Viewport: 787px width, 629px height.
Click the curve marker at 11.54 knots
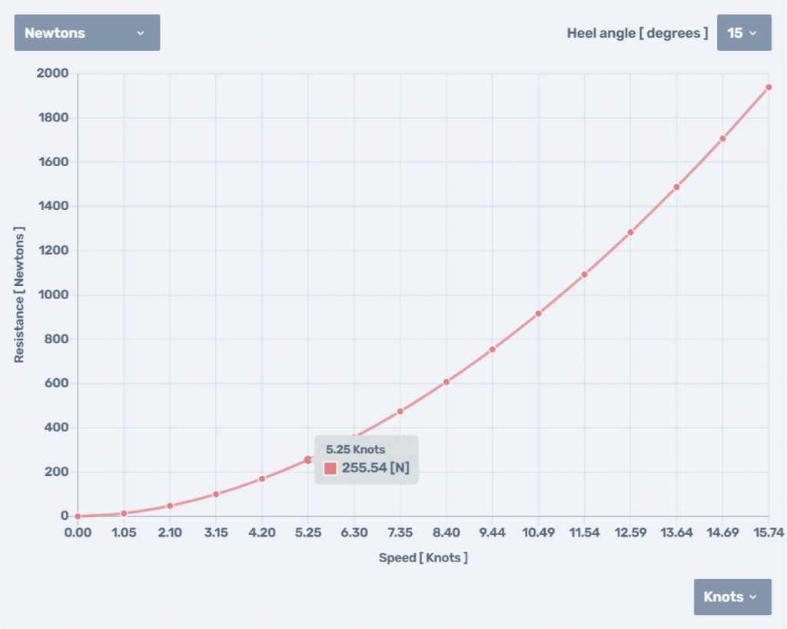tap(584, 274)
